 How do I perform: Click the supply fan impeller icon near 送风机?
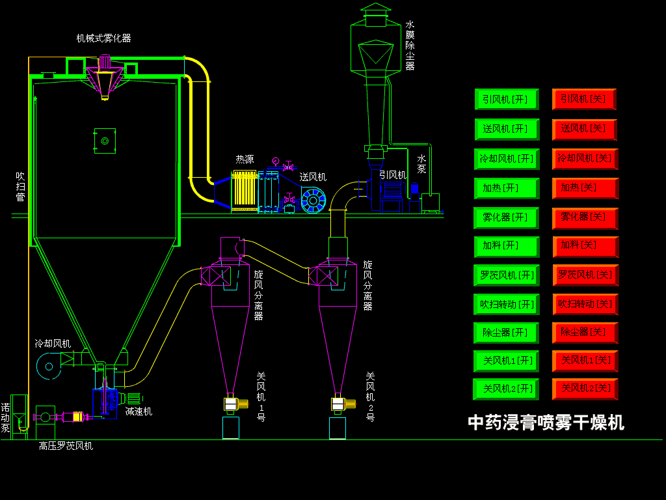click(x=312, y=199)
